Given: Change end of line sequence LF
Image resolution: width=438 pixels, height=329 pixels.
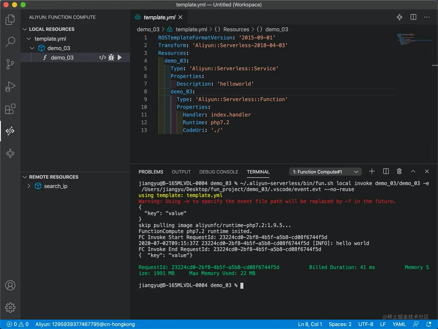Looking at the screenshot, I should pos(383,324).
